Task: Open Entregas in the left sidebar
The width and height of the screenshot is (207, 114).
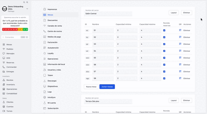Action: (10, 72)
